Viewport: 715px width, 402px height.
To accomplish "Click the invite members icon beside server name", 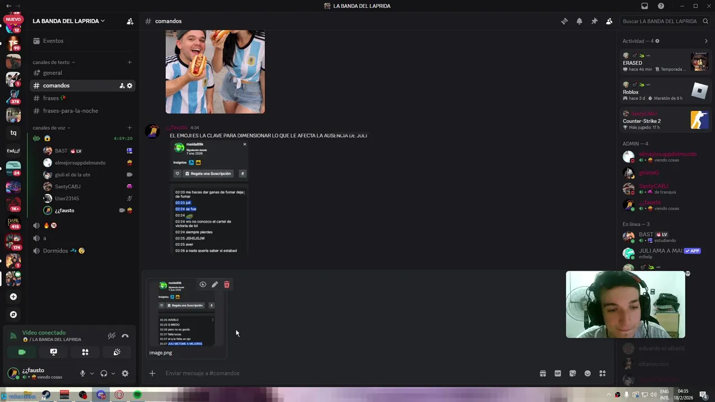I will pyautogui.click(x=130, y=21).
